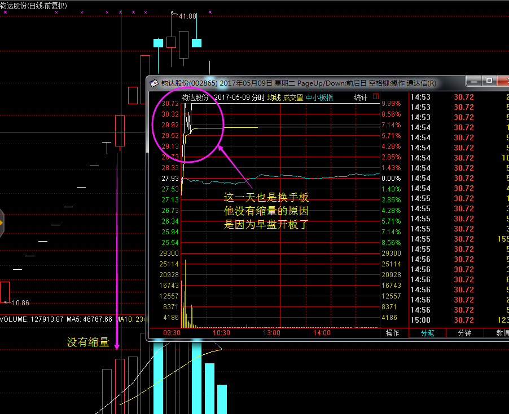Click the small red icon beside 统计
This screenshot has width=509, height=414.
(376, 96)
